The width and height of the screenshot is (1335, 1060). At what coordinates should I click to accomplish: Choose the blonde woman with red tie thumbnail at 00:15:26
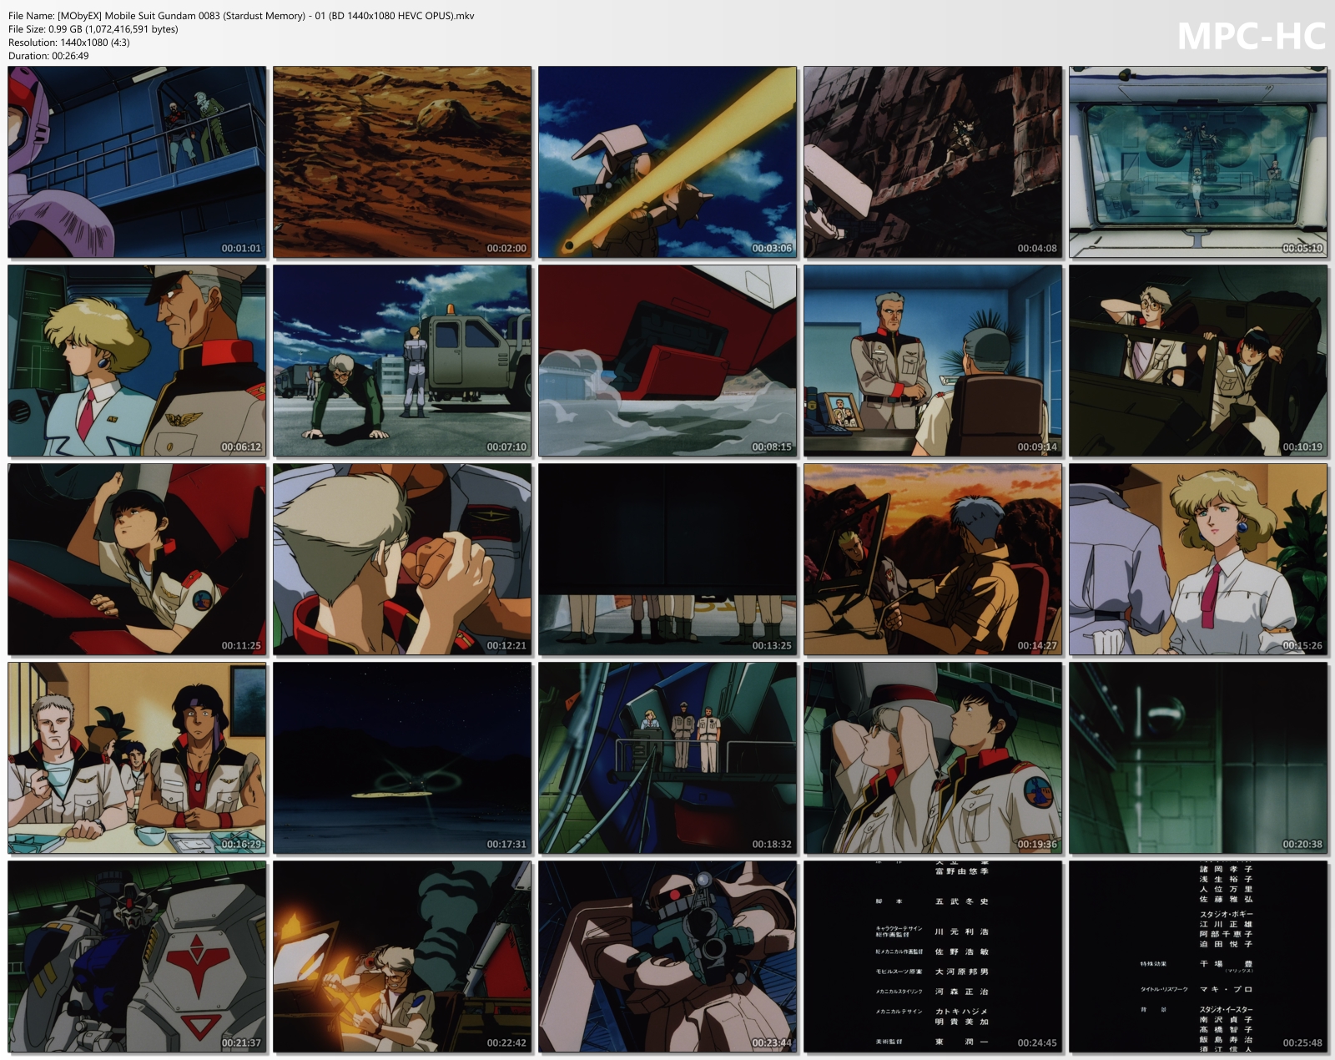tap(1198, 559)
